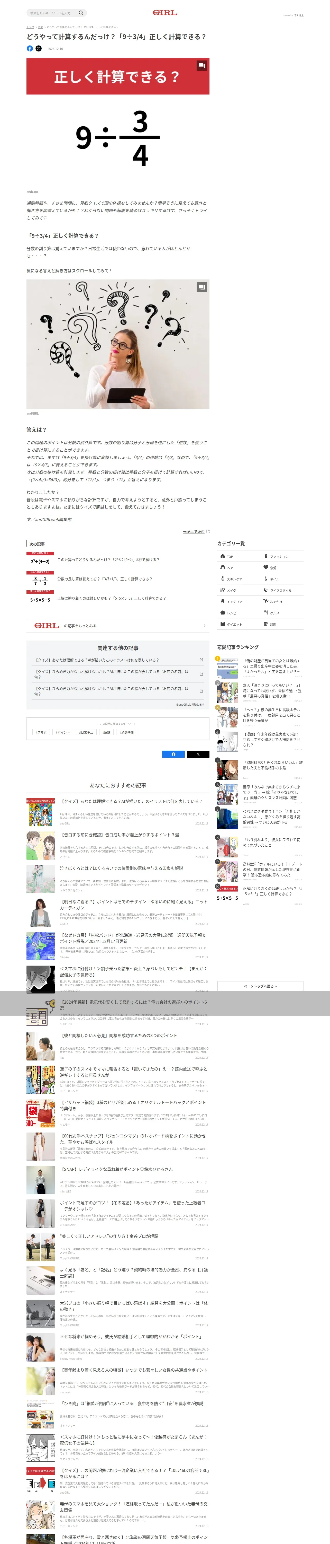Open article 【彼と同棲したい人必見】
Screen dimensions: 330x1544
point(118,1036)
